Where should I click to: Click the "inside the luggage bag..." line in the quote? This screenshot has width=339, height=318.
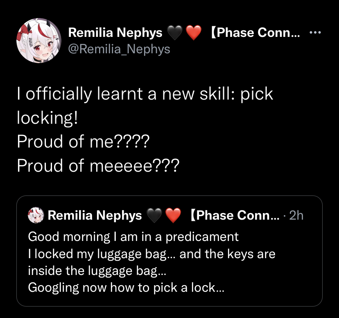(x=97, y=270)
